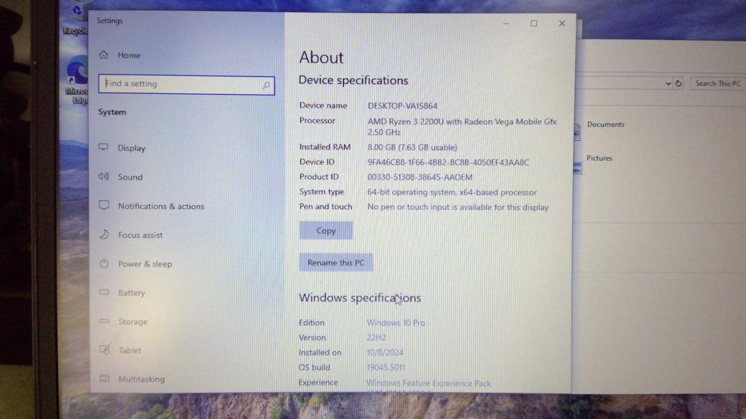Click the About page title
The image size is (746, 419).
321,57
